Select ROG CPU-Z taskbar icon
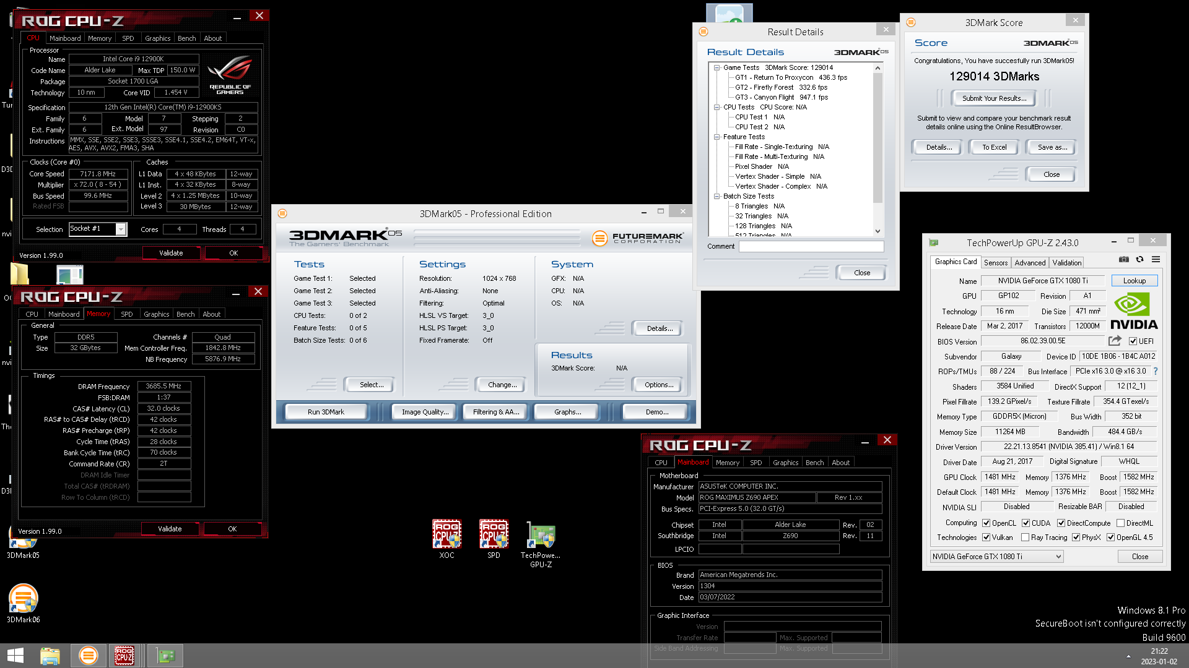The height and width of the screenshot is (668, 1189). pos(124,656)
